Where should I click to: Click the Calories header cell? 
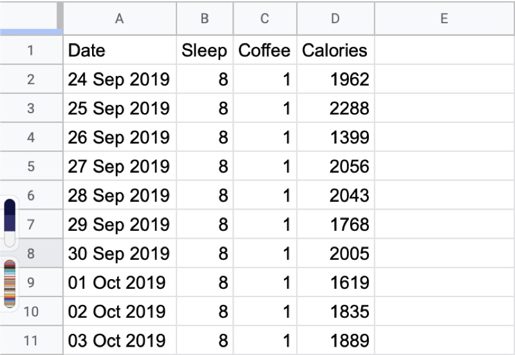click(335, 50)
